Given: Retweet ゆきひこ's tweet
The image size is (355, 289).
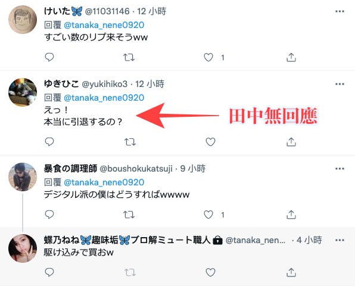Looking at the screenshot, I should pos(130,142).
